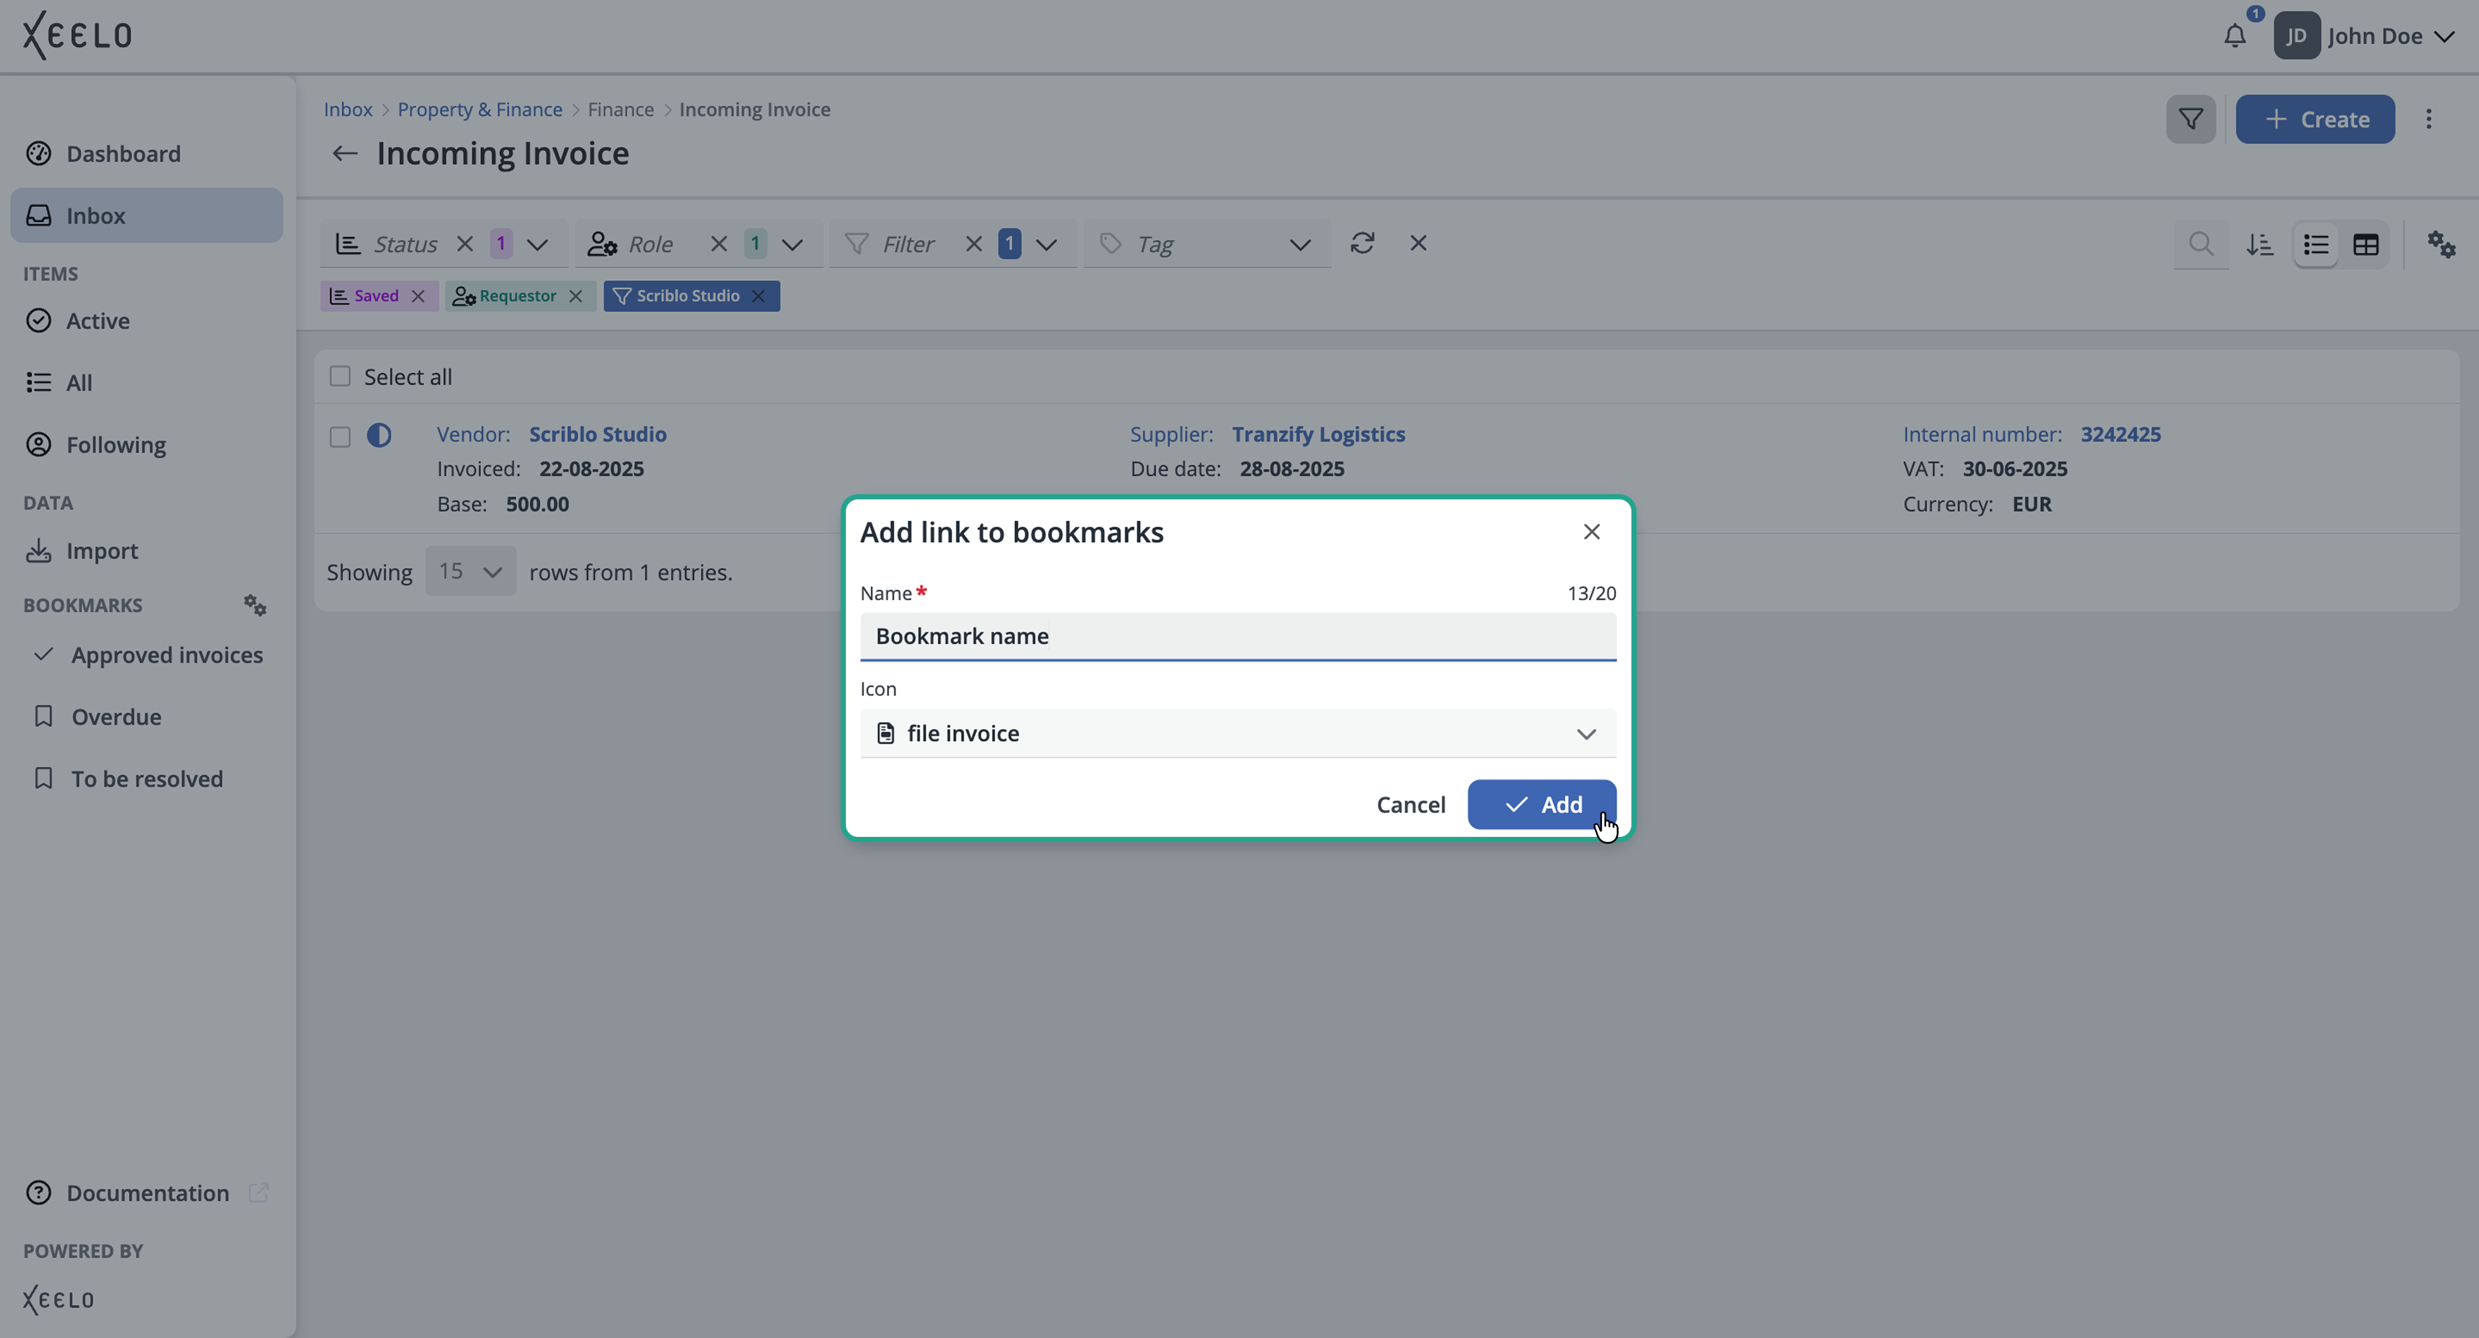Click into the Bookmark name field

point(1237,636)
